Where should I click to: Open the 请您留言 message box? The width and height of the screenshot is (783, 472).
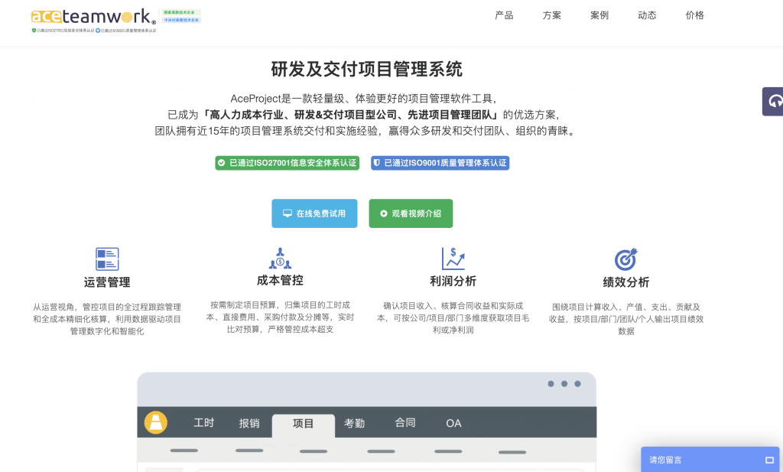click(710, 460)
